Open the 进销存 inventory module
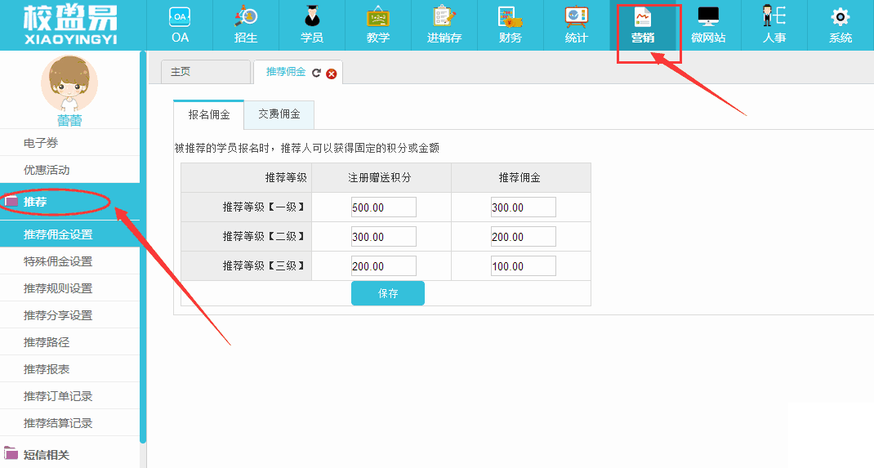 (444, 25)
